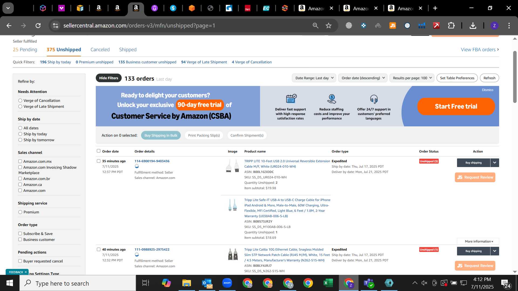Click the red arrow browser extension icon

click(436, 26)
